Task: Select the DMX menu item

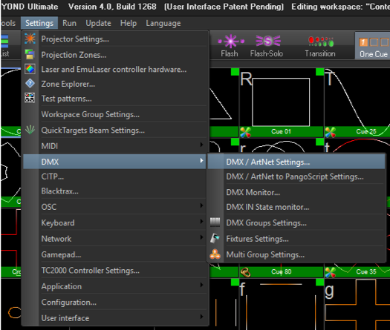Action: tap(114, 162)
